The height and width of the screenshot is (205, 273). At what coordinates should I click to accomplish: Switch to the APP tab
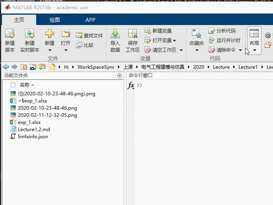tap(90, 20)
